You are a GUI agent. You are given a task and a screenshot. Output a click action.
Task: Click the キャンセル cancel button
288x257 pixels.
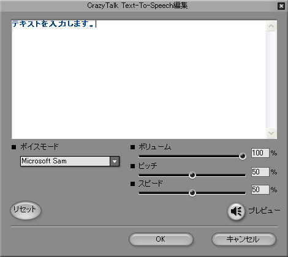tap(244, 239)
